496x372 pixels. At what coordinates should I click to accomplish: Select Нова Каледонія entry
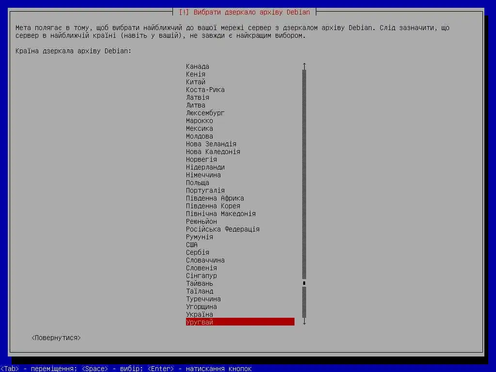213,152
